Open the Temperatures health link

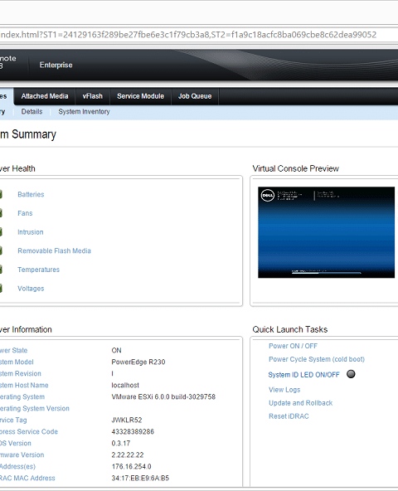(x=38, y=270)
